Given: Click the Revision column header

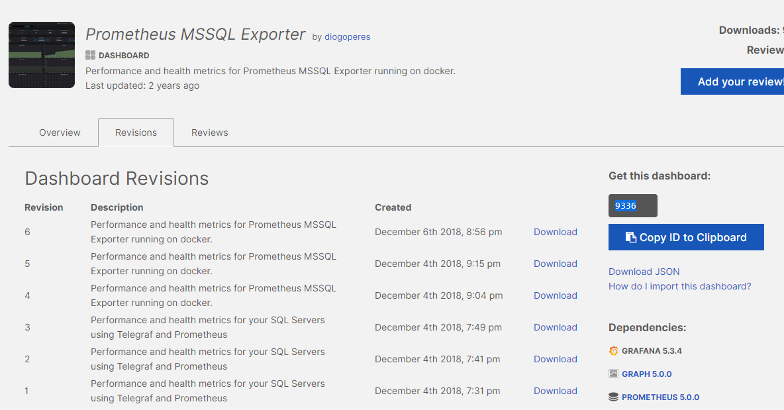Looking at the screenshot, I should click(44, 207).
